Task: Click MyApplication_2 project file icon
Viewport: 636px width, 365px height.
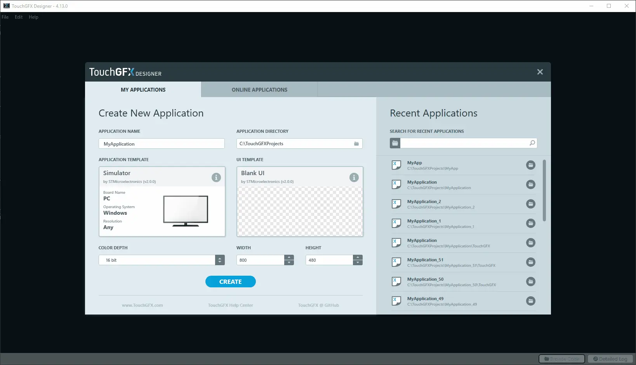Action: click(396, 204)
